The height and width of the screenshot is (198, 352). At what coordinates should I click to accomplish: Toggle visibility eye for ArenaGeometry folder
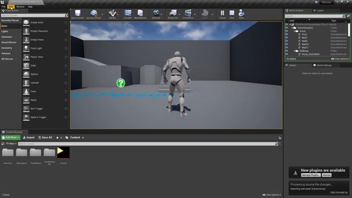pyautogui.click(x=287, y=28)
